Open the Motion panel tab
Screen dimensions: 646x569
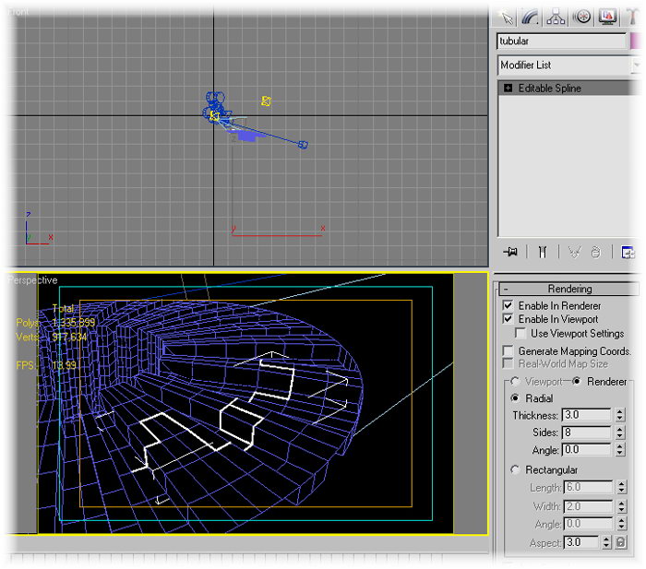click(581, 17)
